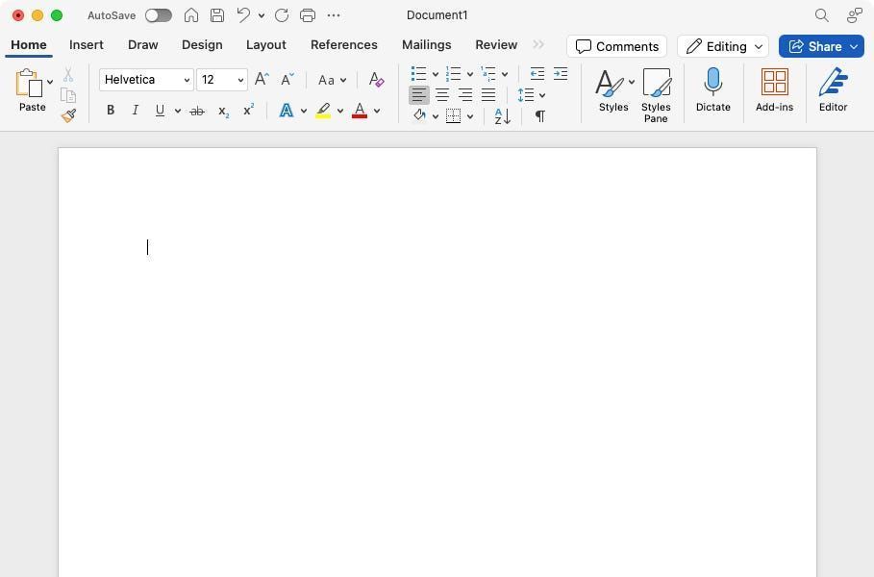Show paragraph marks with pilcrow icon
The width and height of the screenshot is (874, 577).
[540, 116]
